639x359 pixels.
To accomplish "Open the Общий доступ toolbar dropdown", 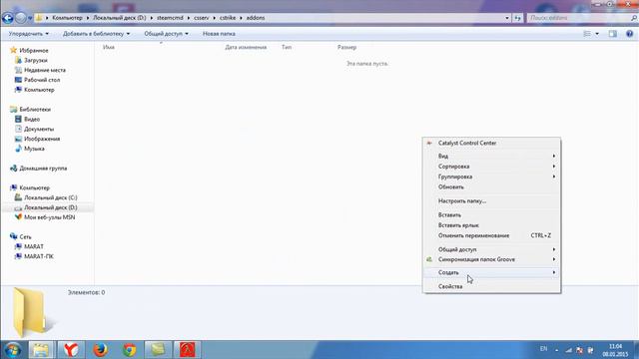I will point(166,34).
